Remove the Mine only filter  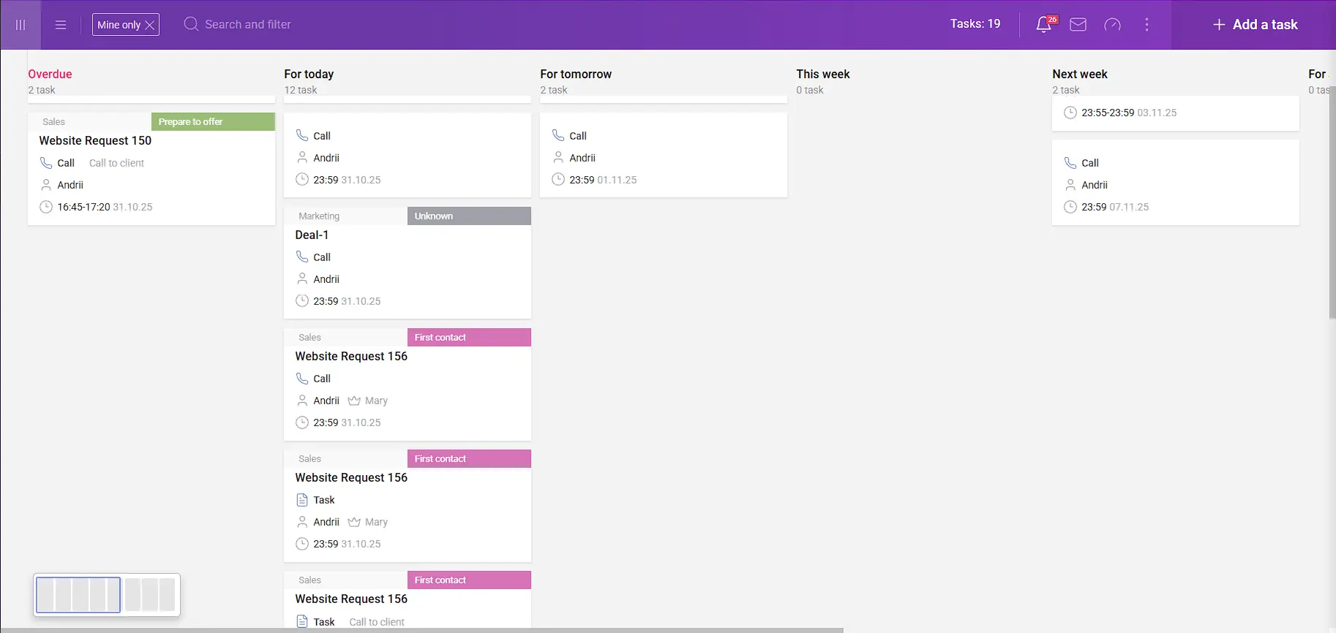pos(150,25)
